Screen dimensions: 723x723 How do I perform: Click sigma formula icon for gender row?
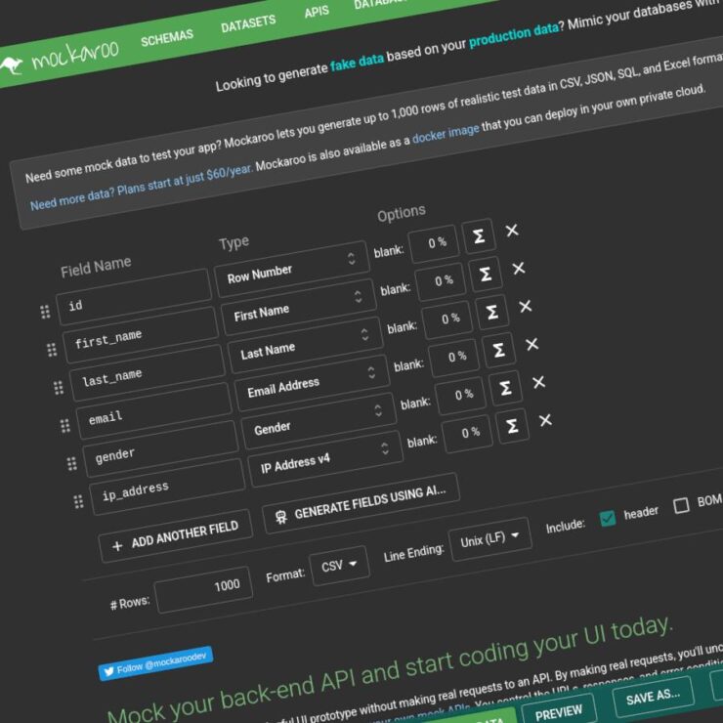tap(505, 388)
